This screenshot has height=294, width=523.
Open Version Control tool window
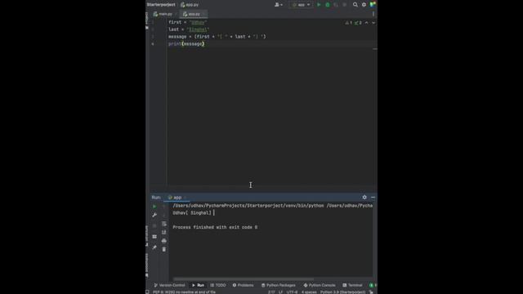169,285
